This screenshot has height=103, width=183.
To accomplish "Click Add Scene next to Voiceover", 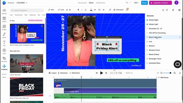I will pyautogui.click(x=74, y=73).
